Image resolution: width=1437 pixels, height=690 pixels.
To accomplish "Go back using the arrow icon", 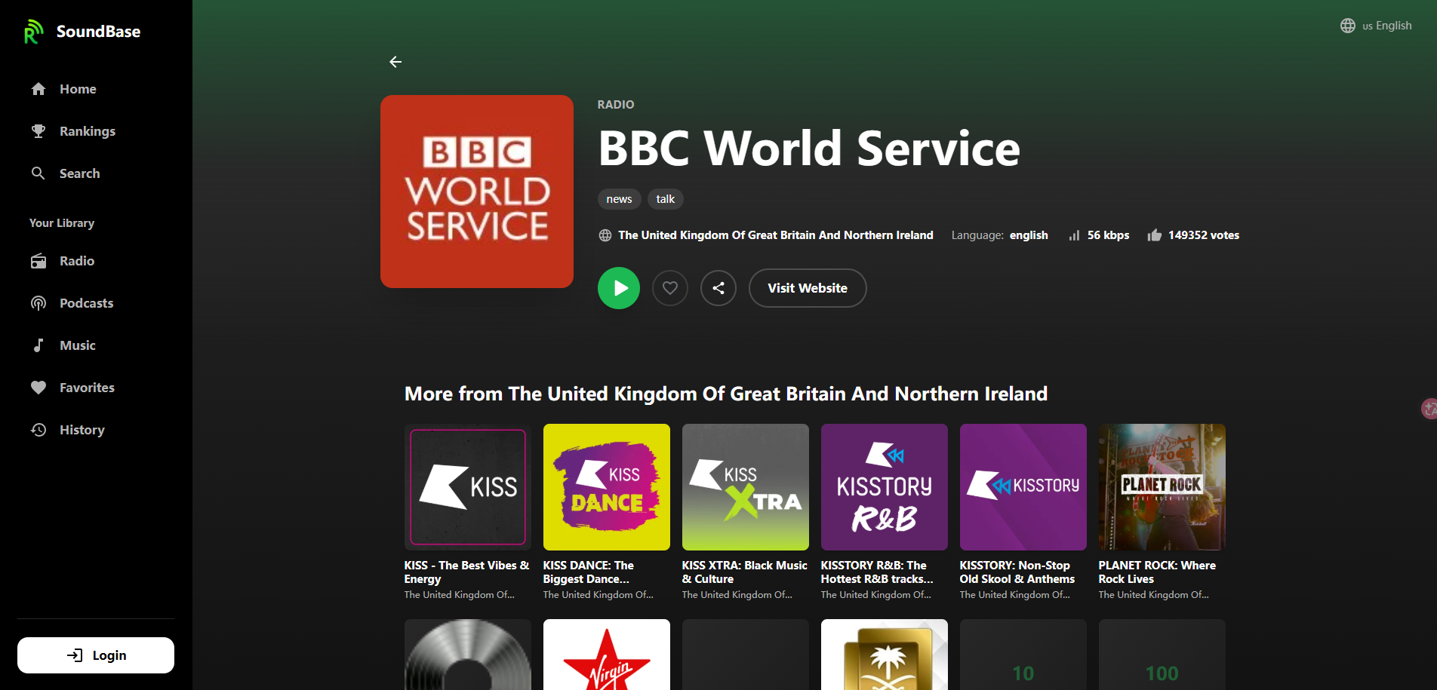I will 395,62.
